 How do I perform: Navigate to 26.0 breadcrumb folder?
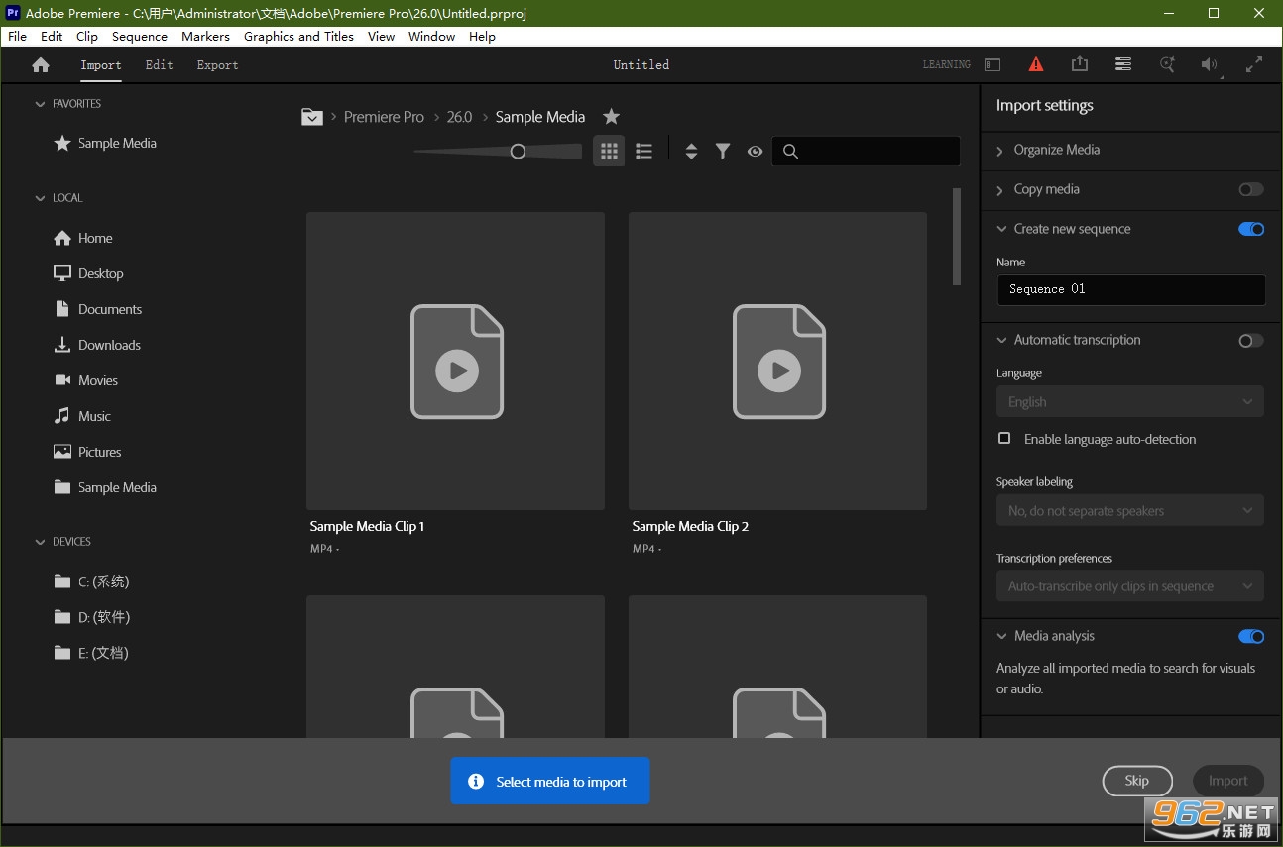459,116
